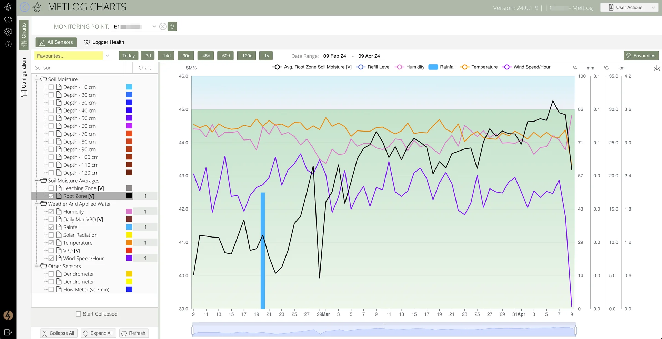Toggle the Start Collapsed checkbox
This screenshot has height=339, width=662.
78,314
